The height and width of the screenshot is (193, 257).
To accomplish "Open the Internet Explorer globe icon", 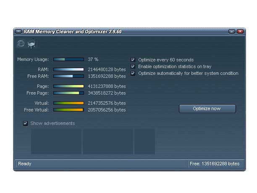I will [21, 43].
